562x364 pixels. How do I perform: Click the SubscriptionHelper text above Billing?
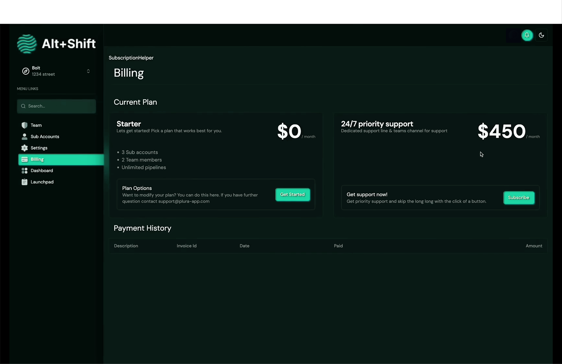point(131,58)
